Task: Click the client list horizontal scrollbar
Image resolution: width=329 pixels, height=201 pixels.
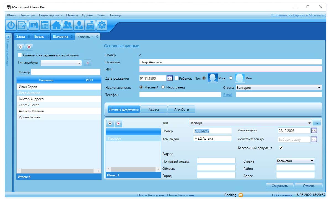Action: pyautogui.click(x=59, y=171)
